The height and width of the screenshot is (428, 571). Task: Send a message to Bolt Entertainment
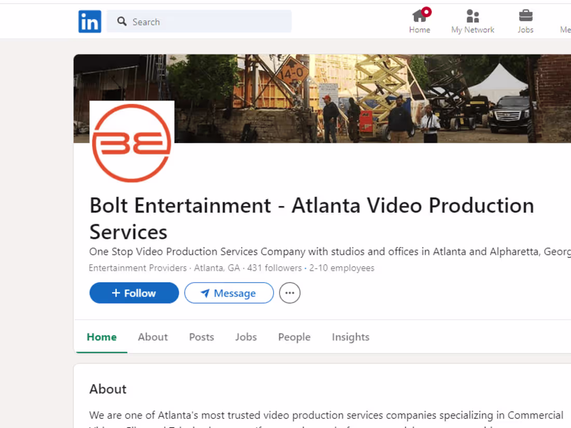coord(229,293)
